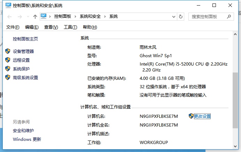Viewport: 241px width, 152px height.
Task: Go to 控制面板主页
Action: click(25, 39)
